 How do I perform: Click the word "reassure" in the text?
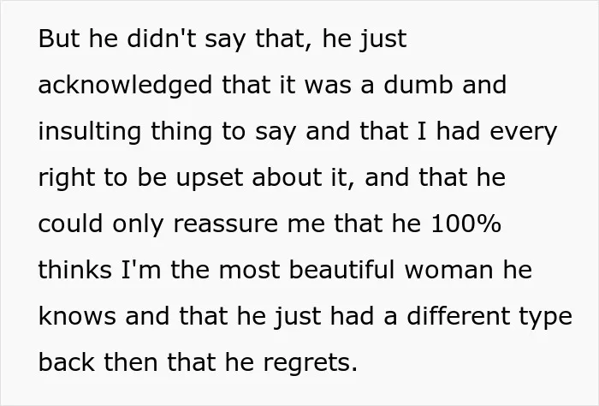click(x=225, y=224)
